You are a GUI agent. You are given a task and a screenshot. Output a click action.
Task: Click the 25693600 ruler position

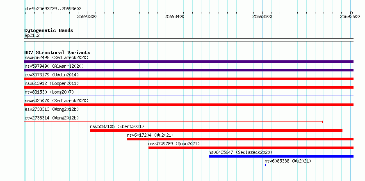350,16
